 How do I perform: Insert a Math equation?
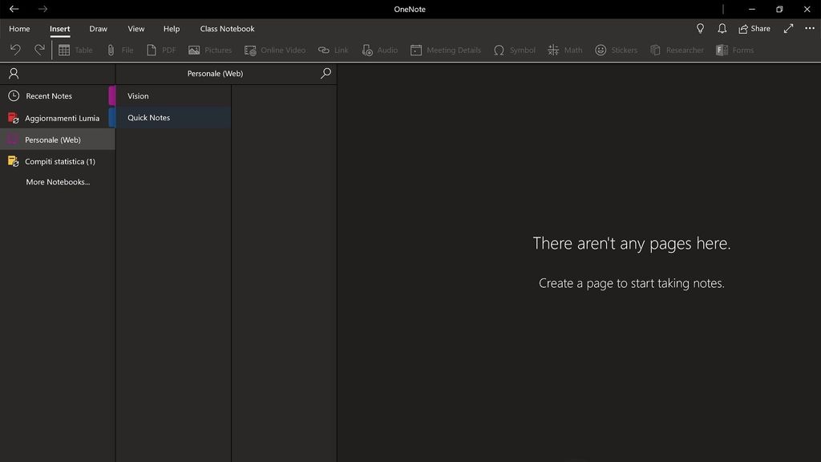coord(564,49)
